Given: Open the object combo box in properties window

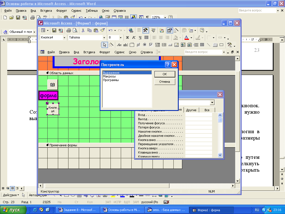Looking at the screenshot, I should point(212,103).
